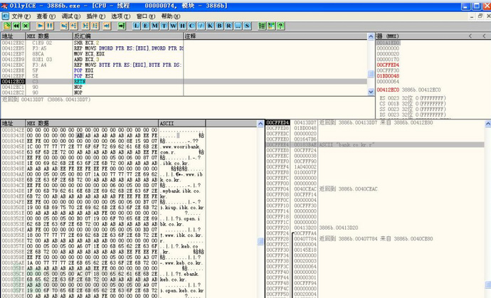This screenshot has height=298, width=491.
Task: Select the SHR ECX,2 instruction row
Action: click(x=184, y=43)
